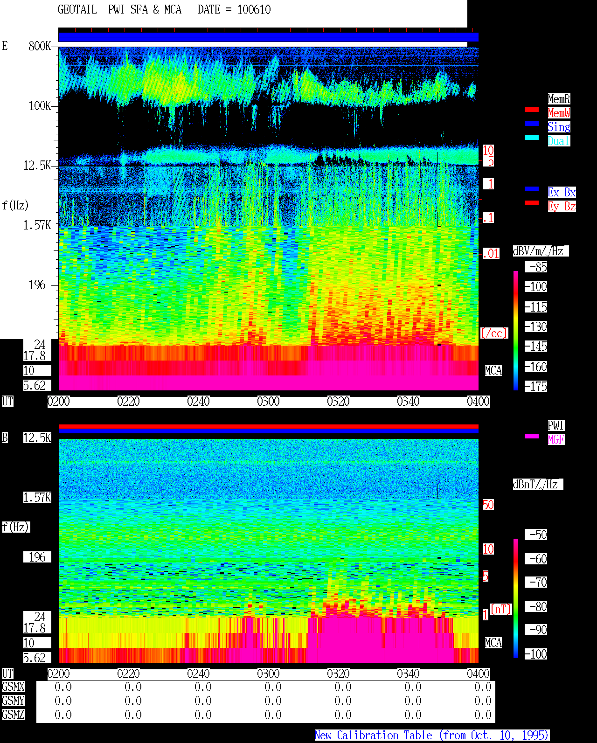The width and height of the screenshot is (597, 743).
Task: Click the -80 color scale value
Action: 536,606
